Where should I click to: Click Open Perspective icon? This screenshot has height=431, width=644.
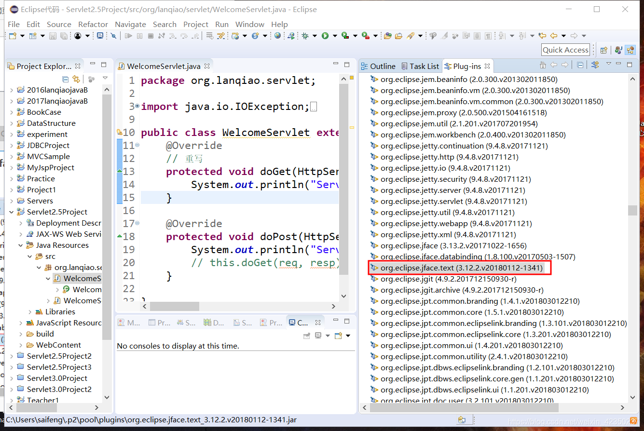603,50
